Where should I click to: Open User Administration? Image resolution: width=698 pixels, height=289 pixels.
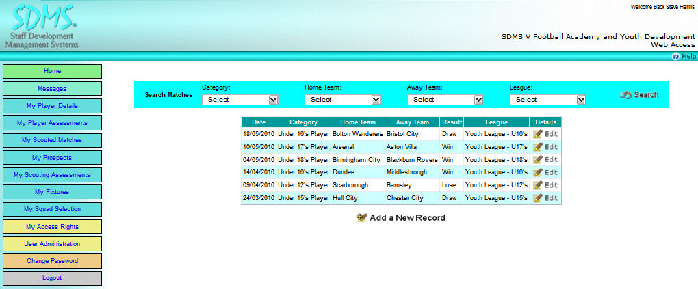(x=52, y=244)
